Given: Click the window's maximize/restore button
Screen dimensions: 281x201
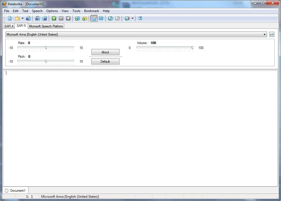Looking at the screenshot, I should pyautogui.click(x=262, y=3).
